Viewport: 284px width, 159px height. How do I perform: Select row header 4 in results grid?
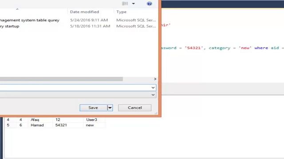[x=8, y=120]
